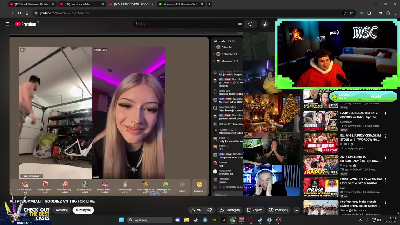
Task: Dislike the video with thumbs-down icon
Action: pyautogui.click(x=210, y=210)
